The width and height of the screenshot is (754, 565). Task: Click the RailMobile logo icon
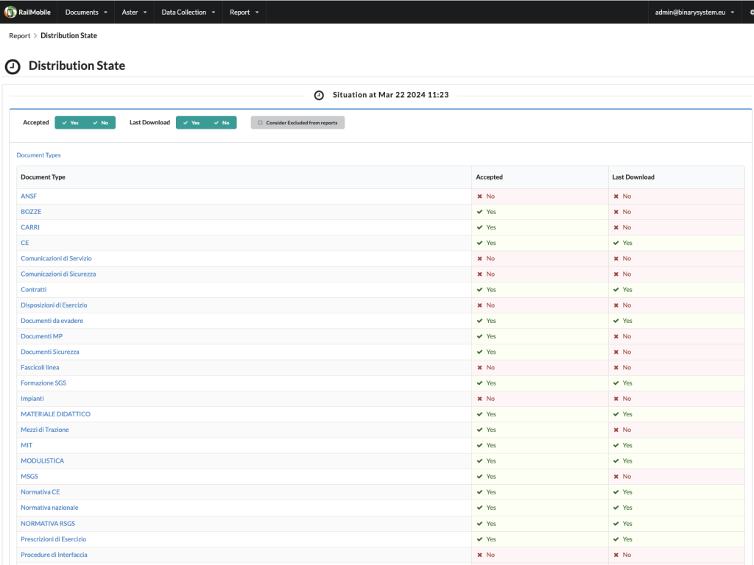[x=10, y=12]
